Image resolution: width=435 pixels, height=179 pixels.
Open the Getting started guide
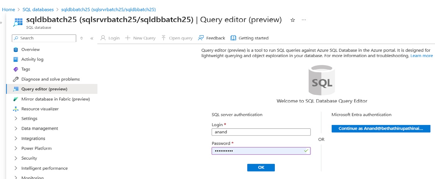[253, 38]
